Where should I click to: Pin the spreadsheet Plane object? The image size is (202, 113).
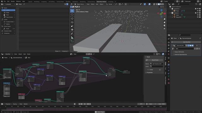(x=24, y=4)
